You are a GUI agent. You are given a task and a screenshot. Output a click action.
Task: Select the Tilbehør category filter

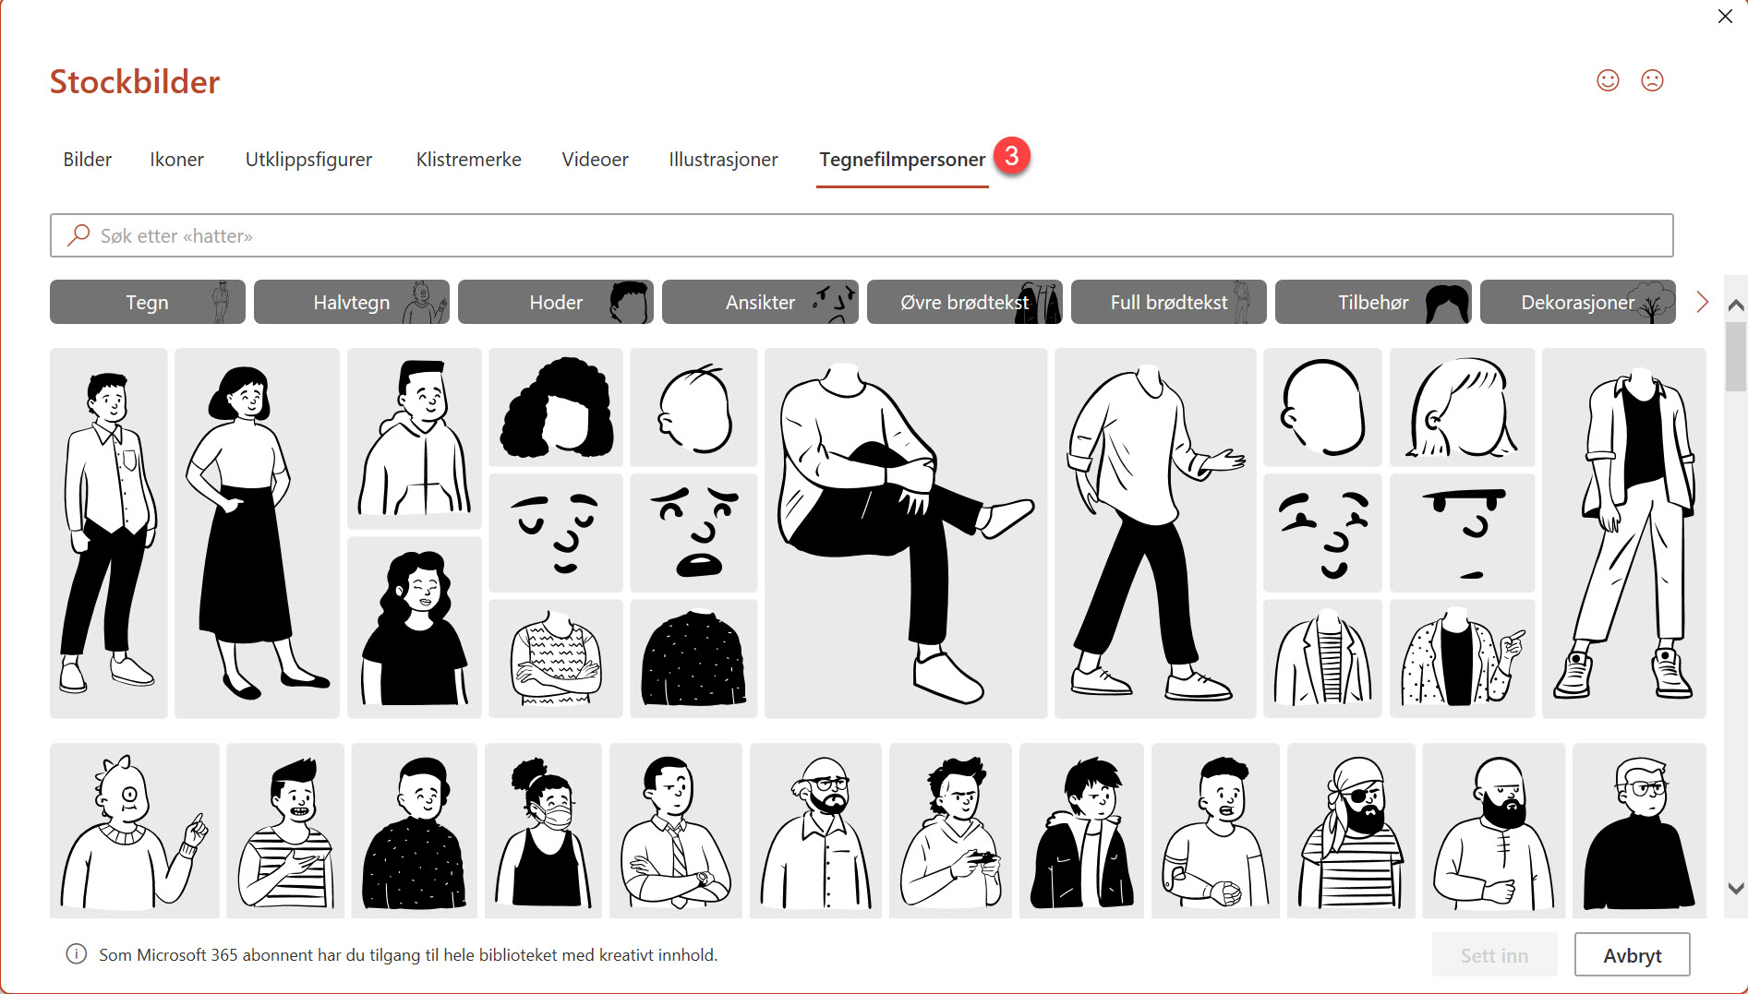(x=1372, y=301)
